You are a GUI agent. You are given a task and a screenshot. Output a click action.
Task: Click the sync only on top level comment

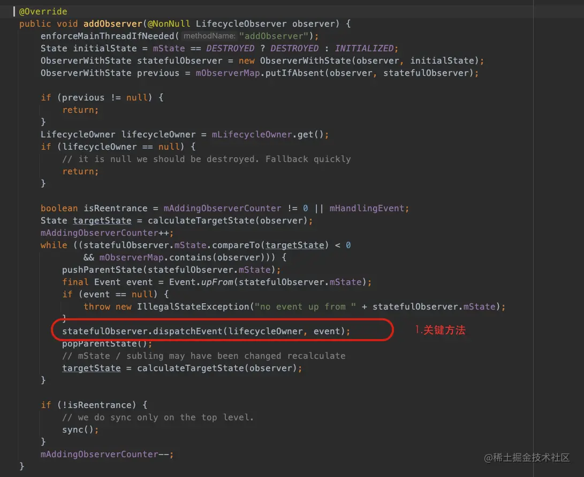158,418
